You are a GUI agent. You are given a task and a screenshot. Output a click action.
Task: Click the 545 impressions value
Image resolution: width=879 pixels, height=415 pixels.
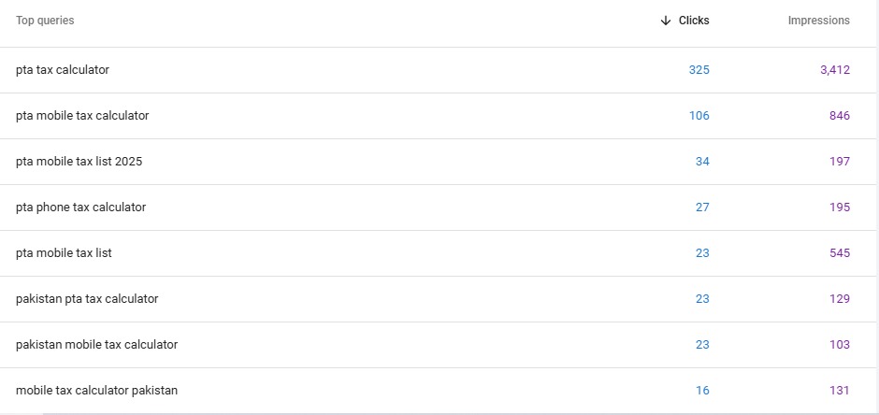coord(839,253)
